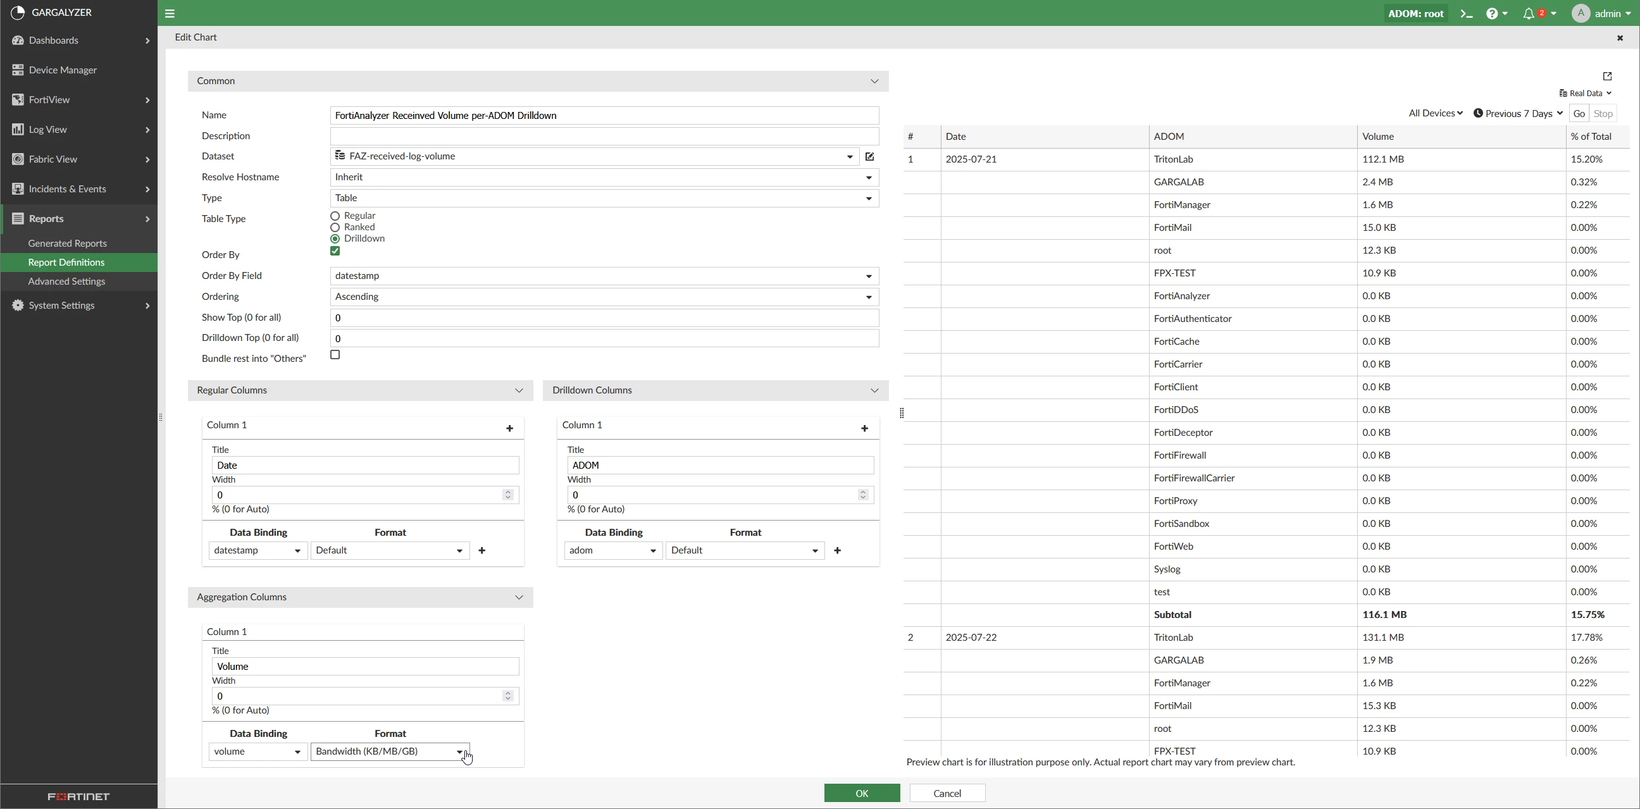Click the FortiView sidebar icon
The height and width of the screenshot is (809, 1640).
(18, 100)
